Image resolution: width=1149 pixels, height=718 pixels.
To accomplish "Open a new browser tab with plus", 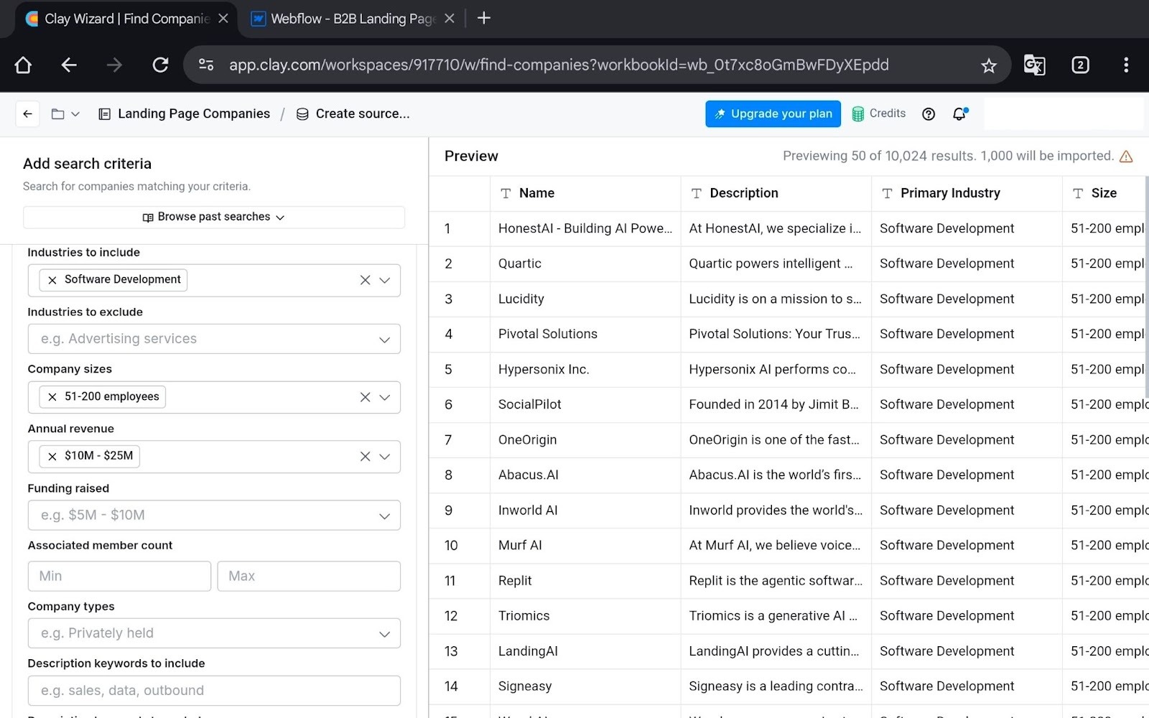I will click(484, 18).
